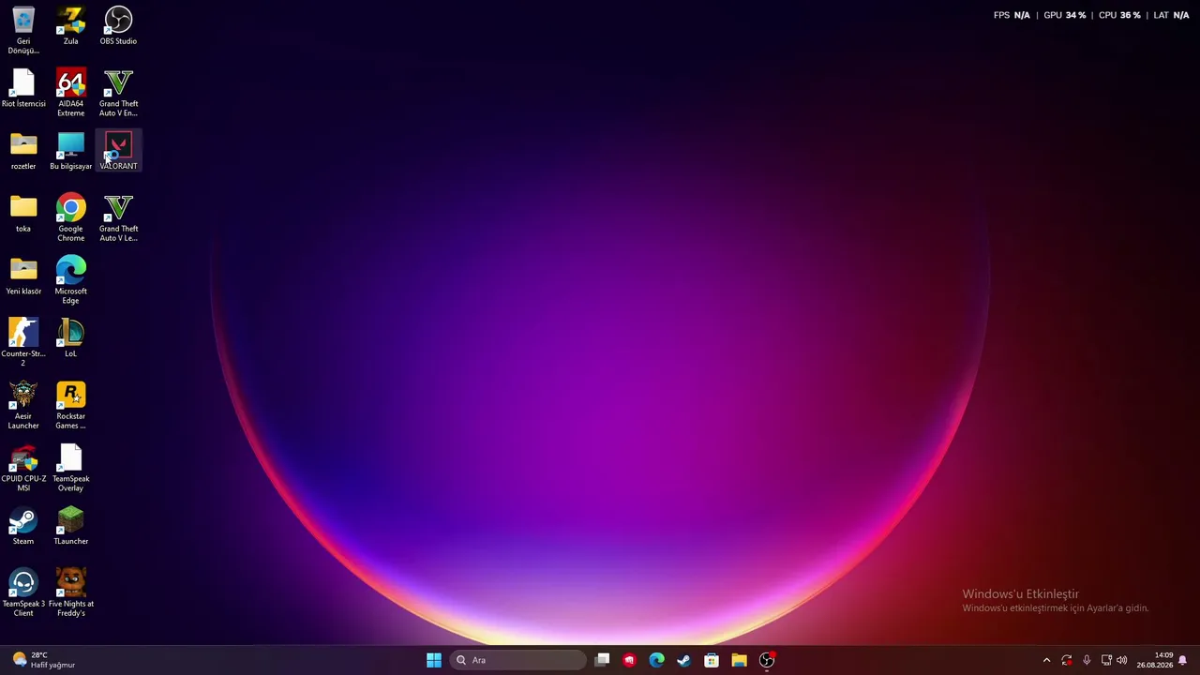Open the volume control in system tray

coord(1122,660)
